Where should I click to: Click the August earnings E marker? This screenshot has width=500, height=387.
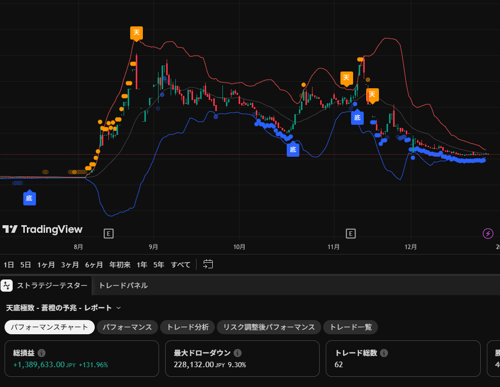(108, 234)
